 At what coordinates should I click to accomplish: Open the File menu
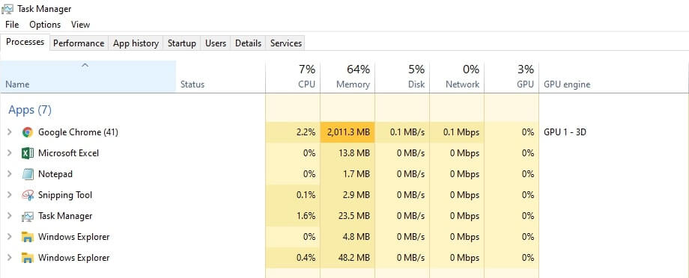12,25
